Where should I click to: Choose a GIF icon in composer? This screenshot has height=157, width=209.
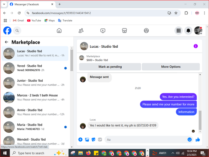tap(100, 139)
